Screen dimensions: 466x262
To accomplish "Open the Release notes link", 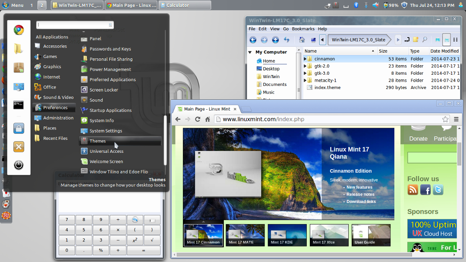I will [x=360, y=195].
